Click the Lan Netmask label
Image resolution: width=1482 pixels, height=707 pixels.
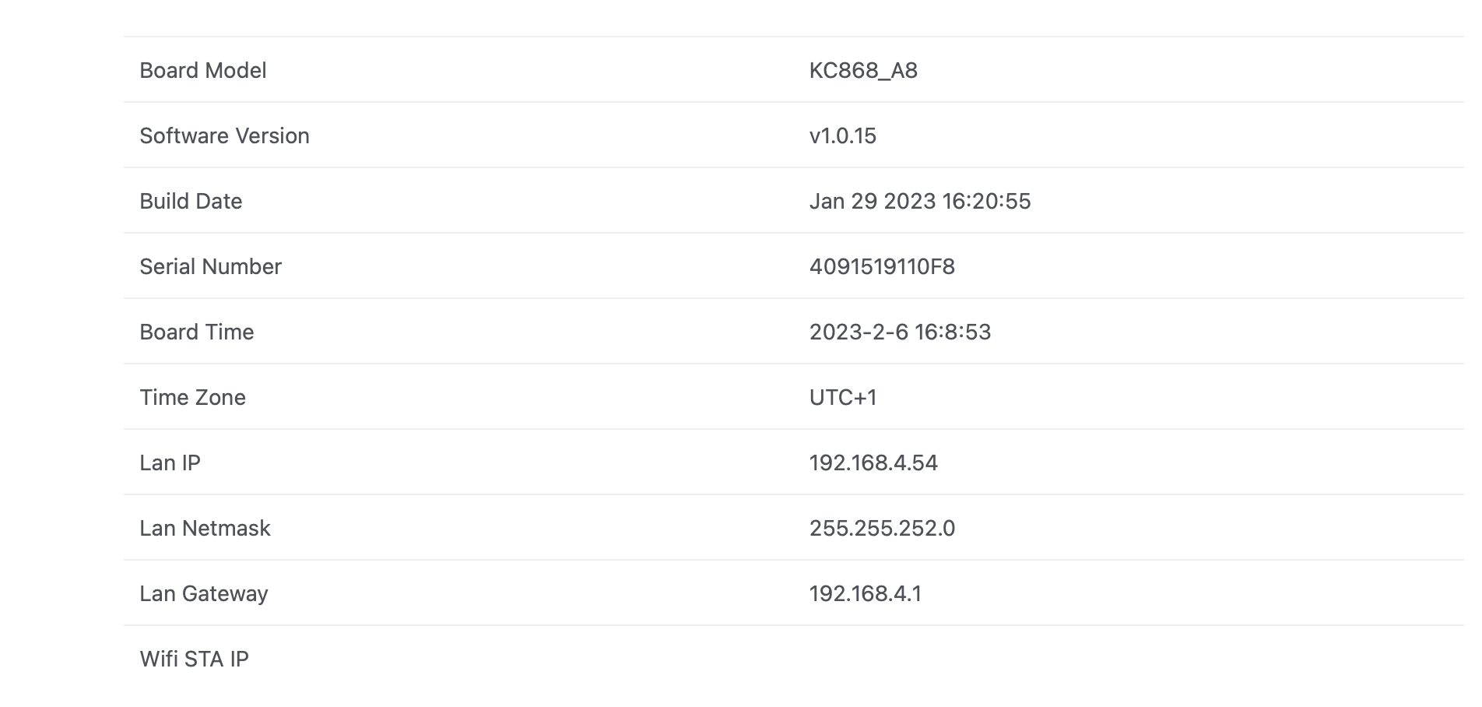click(205, 529)
